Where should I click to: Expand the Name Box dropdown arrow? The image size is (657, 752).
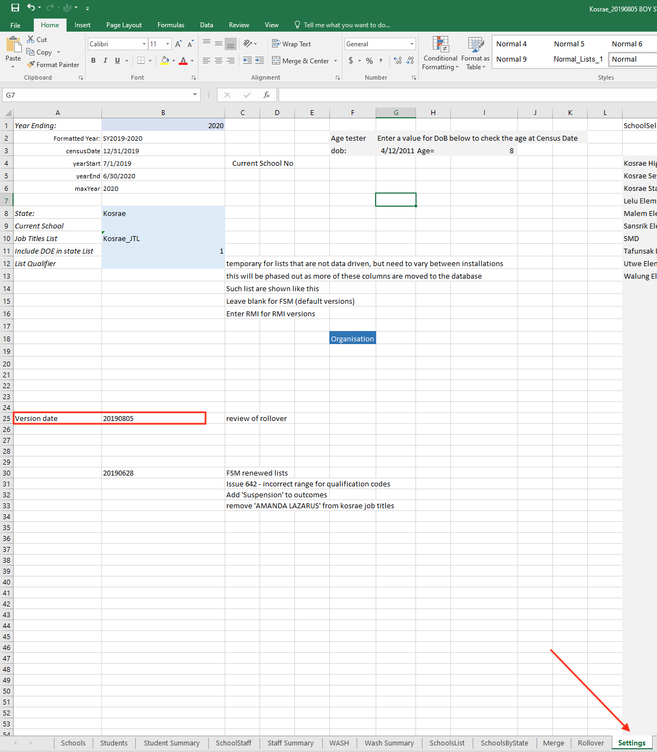point(195,95)
